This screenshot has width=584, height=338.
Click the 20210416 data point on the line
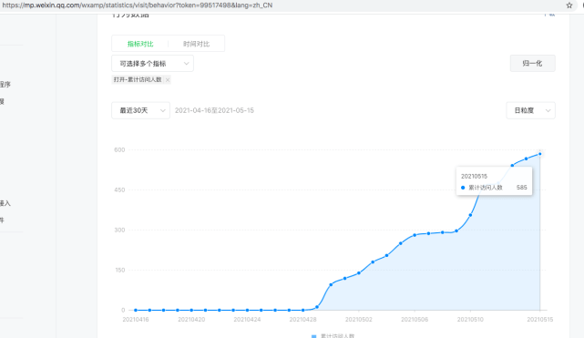pyautogui.click(x=136, y=310)
